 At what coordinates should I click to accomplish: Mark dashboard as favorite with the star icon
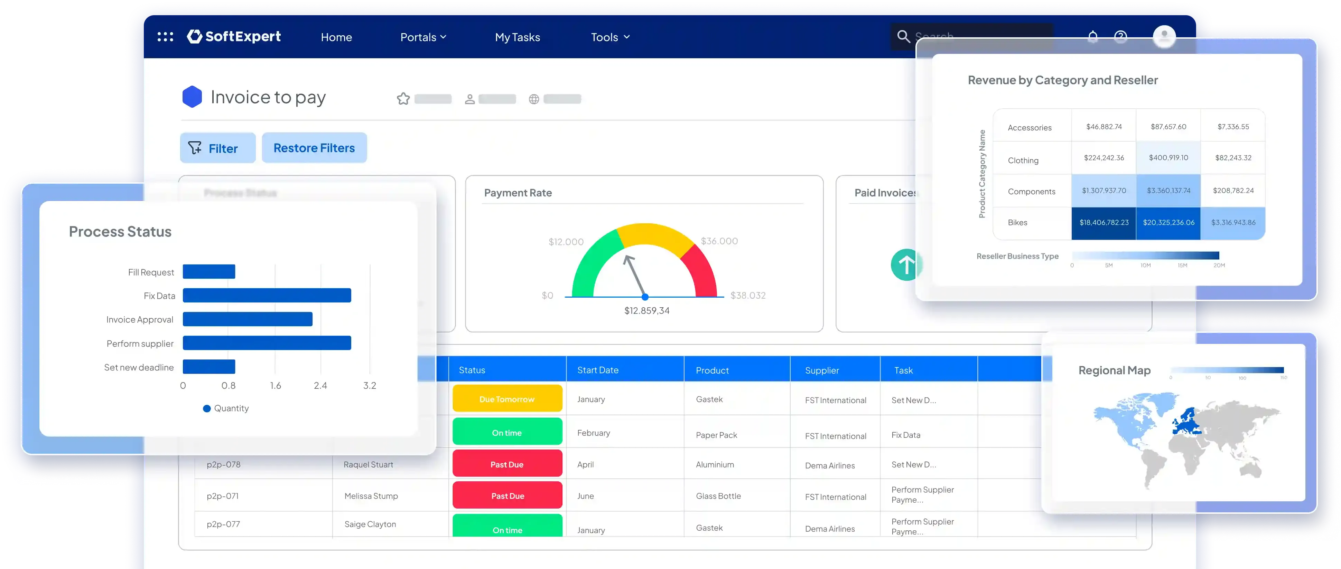point(403,99)
